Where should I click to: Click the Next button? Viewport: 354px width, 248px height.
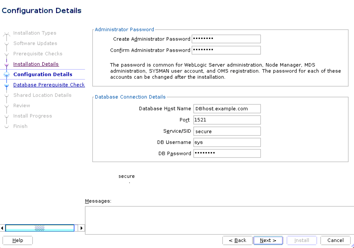tap(268, 240)
